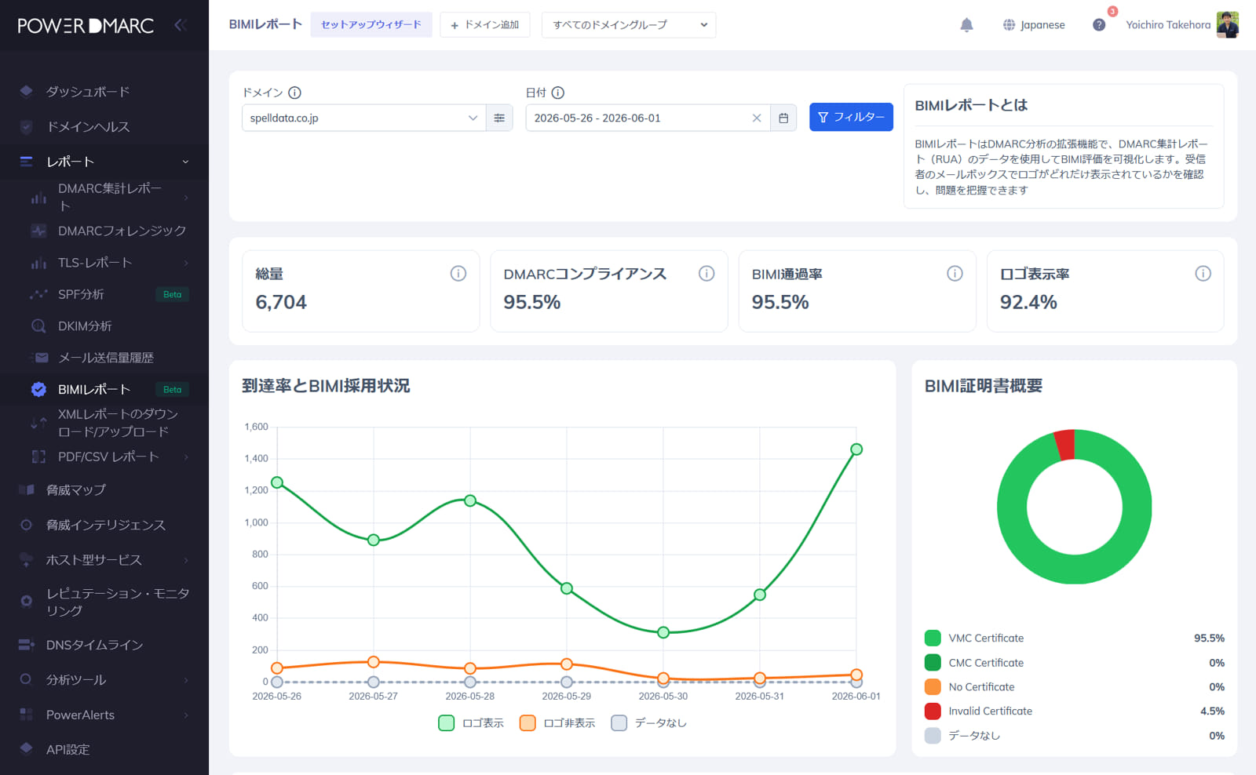Click the DKIM分析 magnifier icon
1256x775 pixels.
click(x=38, y=326)
